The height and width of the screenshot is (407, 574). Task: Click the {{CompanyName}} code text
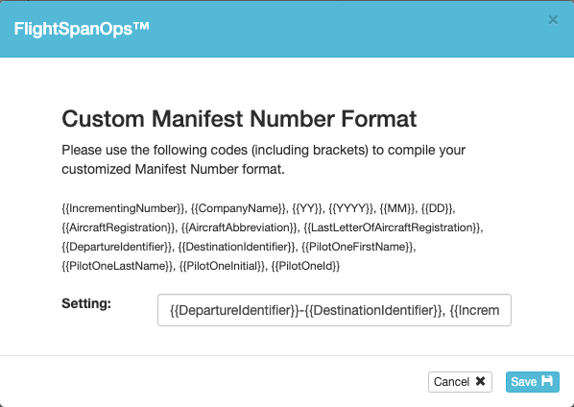(238, 208)
